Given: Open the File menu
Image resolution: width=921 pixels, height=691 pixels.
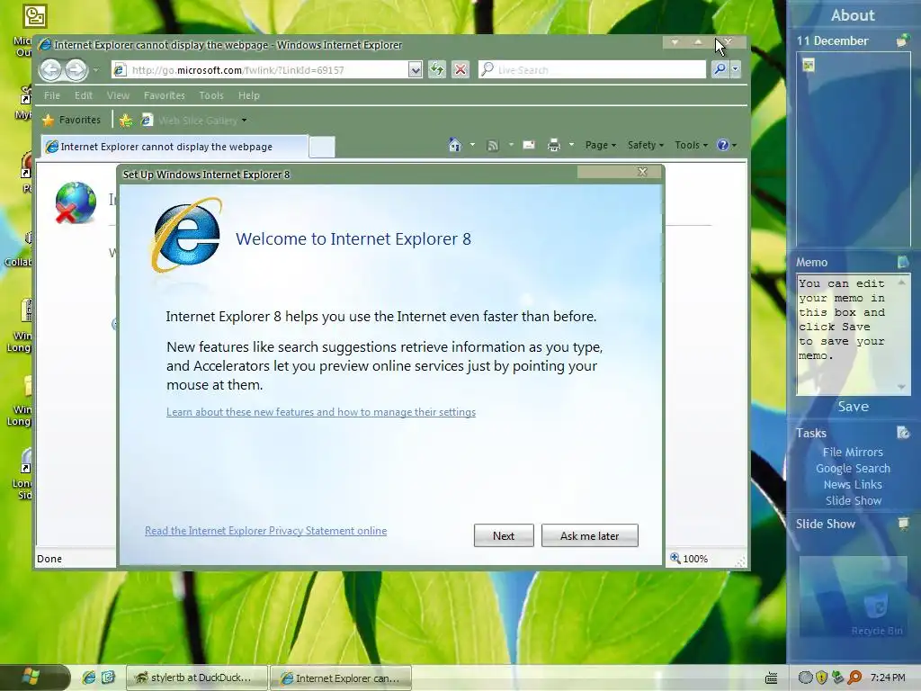Looking at the screenshot, I should click(51, 95).
